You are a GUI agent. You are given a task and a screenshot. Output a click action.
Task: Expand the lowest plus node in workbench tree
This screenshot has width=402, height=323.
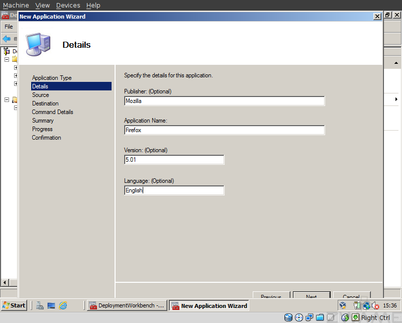coord(16,83)
